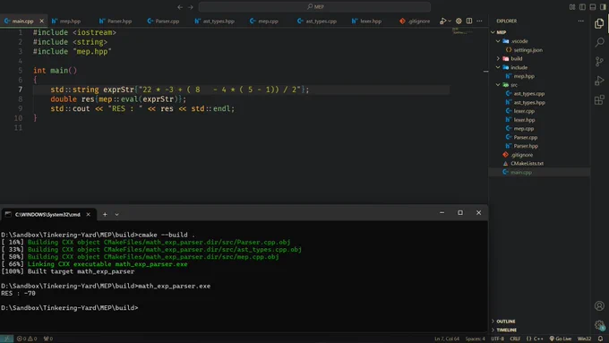Open ast_types.hpp in Explorer tree

click(x=529, y=103)
